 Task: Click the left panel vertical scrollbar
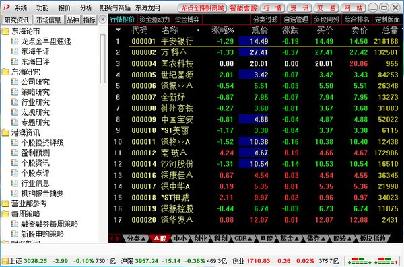point(102,59)
